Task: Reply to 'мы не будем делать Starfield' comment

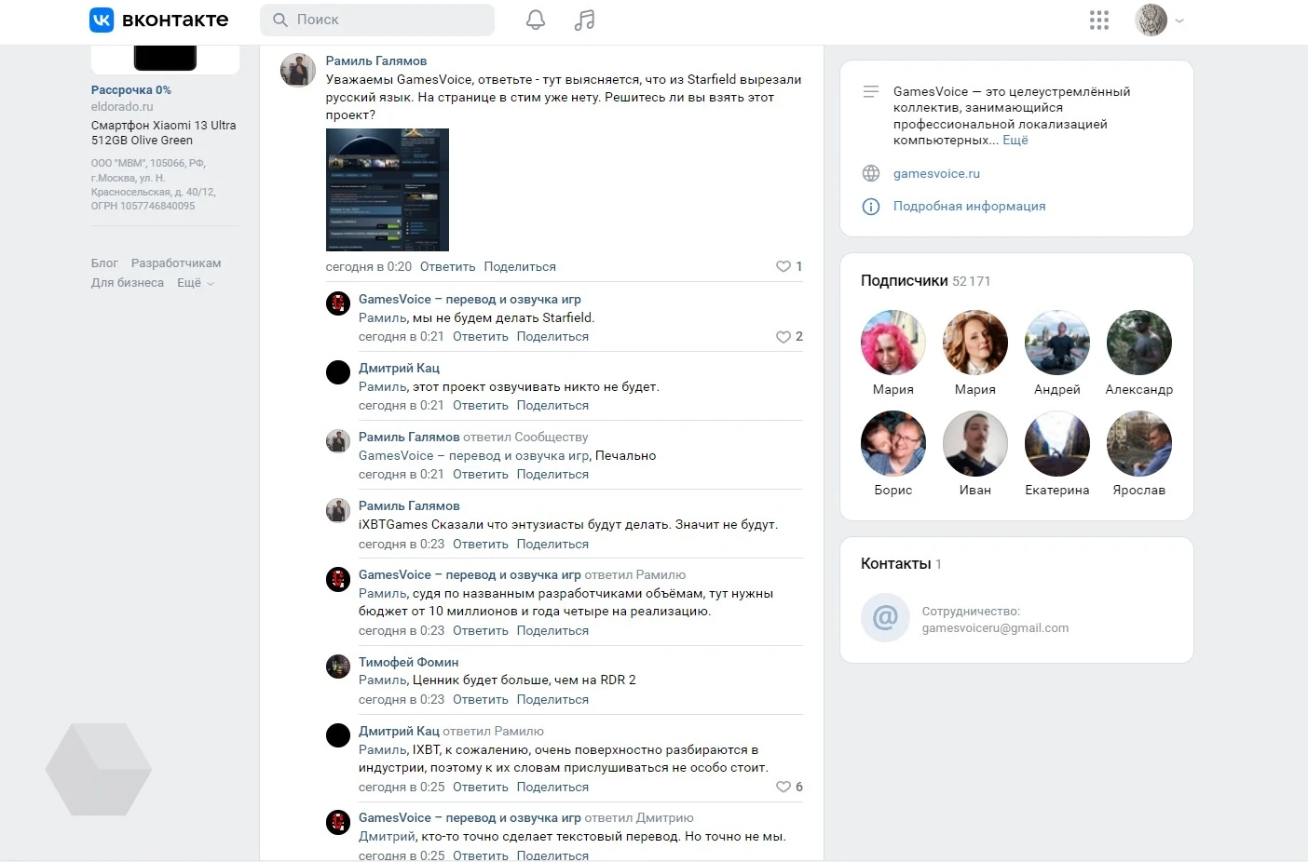Action: (481, 337)
